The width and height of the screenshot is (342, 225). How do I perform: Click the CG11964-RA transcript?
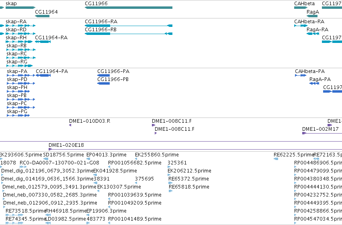click(x=43, y=42)
